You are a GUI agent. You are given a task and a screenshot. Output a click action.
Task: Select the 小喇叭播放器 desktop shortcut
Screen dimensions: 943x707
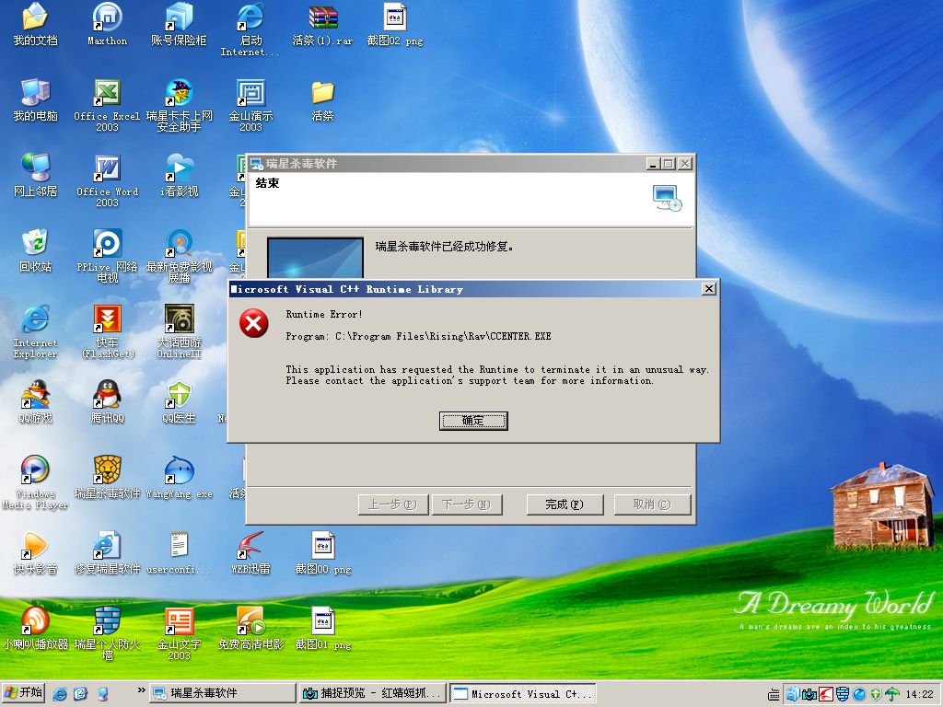(36, 628)
